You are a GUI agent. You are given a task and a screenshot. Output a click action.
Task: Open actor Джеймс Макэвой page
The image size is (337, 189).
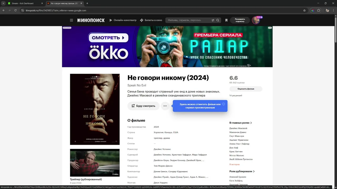238,128
